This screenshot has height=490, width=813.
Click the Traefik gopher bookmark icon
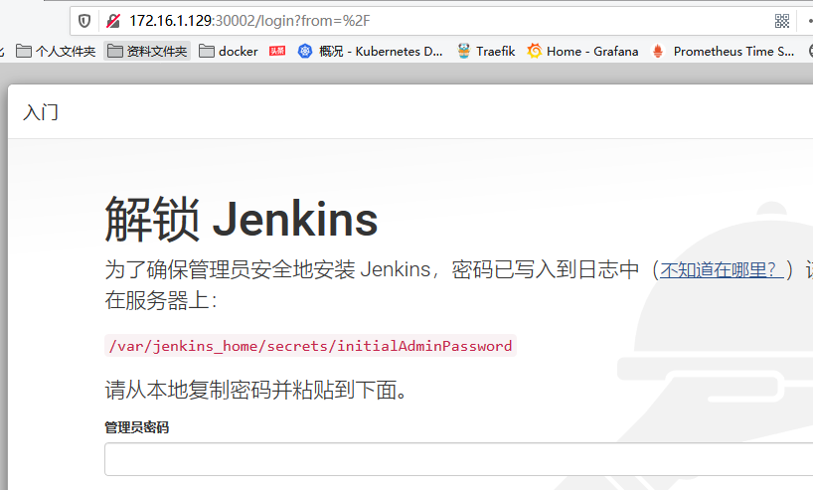coord(463,51)
